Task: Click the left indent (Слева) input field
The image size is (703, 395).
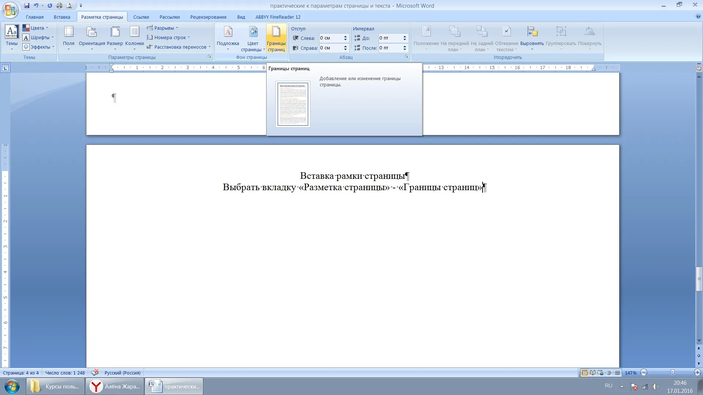Action: (x=330, y=38)
